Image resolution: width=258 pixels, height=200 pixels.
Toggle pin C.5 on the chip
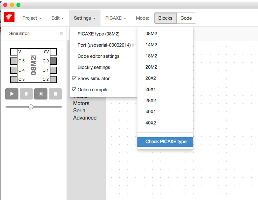(14, 61)
